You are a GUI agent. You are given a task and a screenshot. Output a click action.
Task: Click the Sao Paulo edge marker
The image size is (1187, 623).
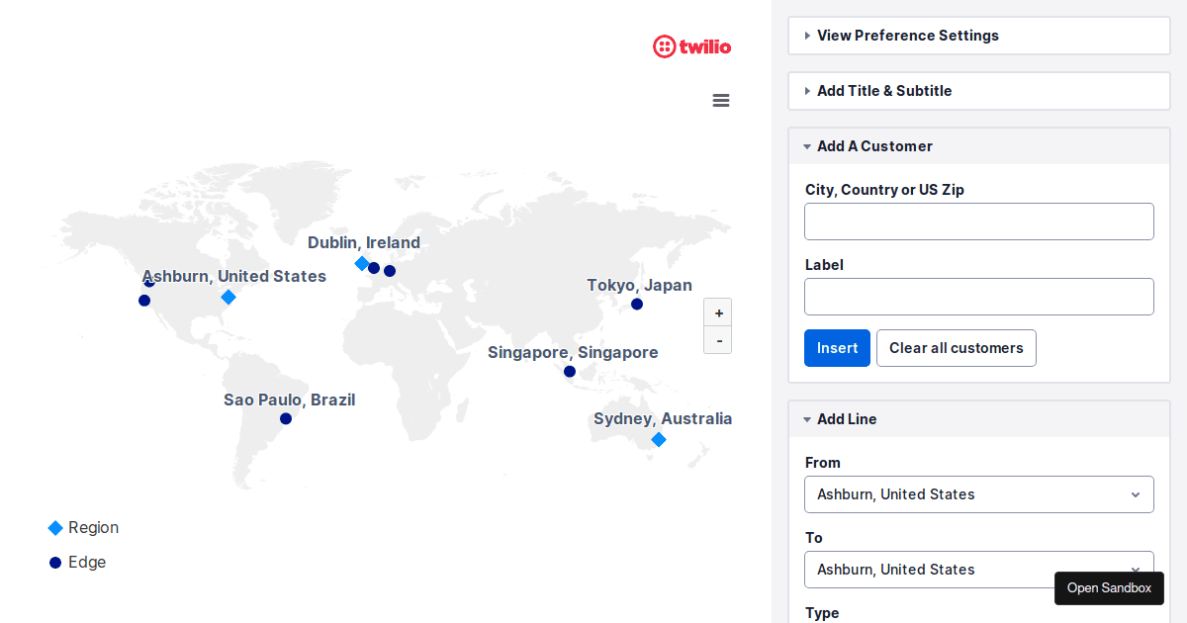point(286,418)
